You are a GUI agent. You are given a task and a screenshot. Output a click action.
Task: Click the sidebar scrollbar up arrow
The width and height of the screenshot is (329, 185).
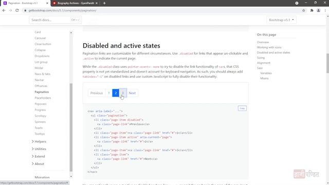point(71,32)
